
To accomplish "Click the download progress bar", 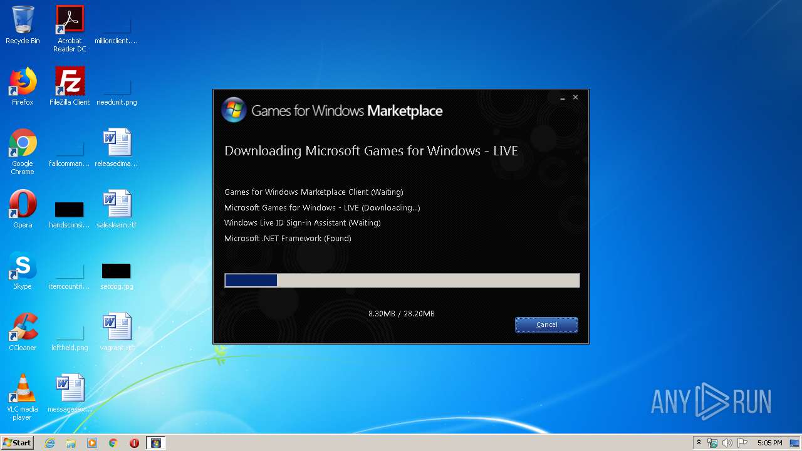I will (402, 280).
